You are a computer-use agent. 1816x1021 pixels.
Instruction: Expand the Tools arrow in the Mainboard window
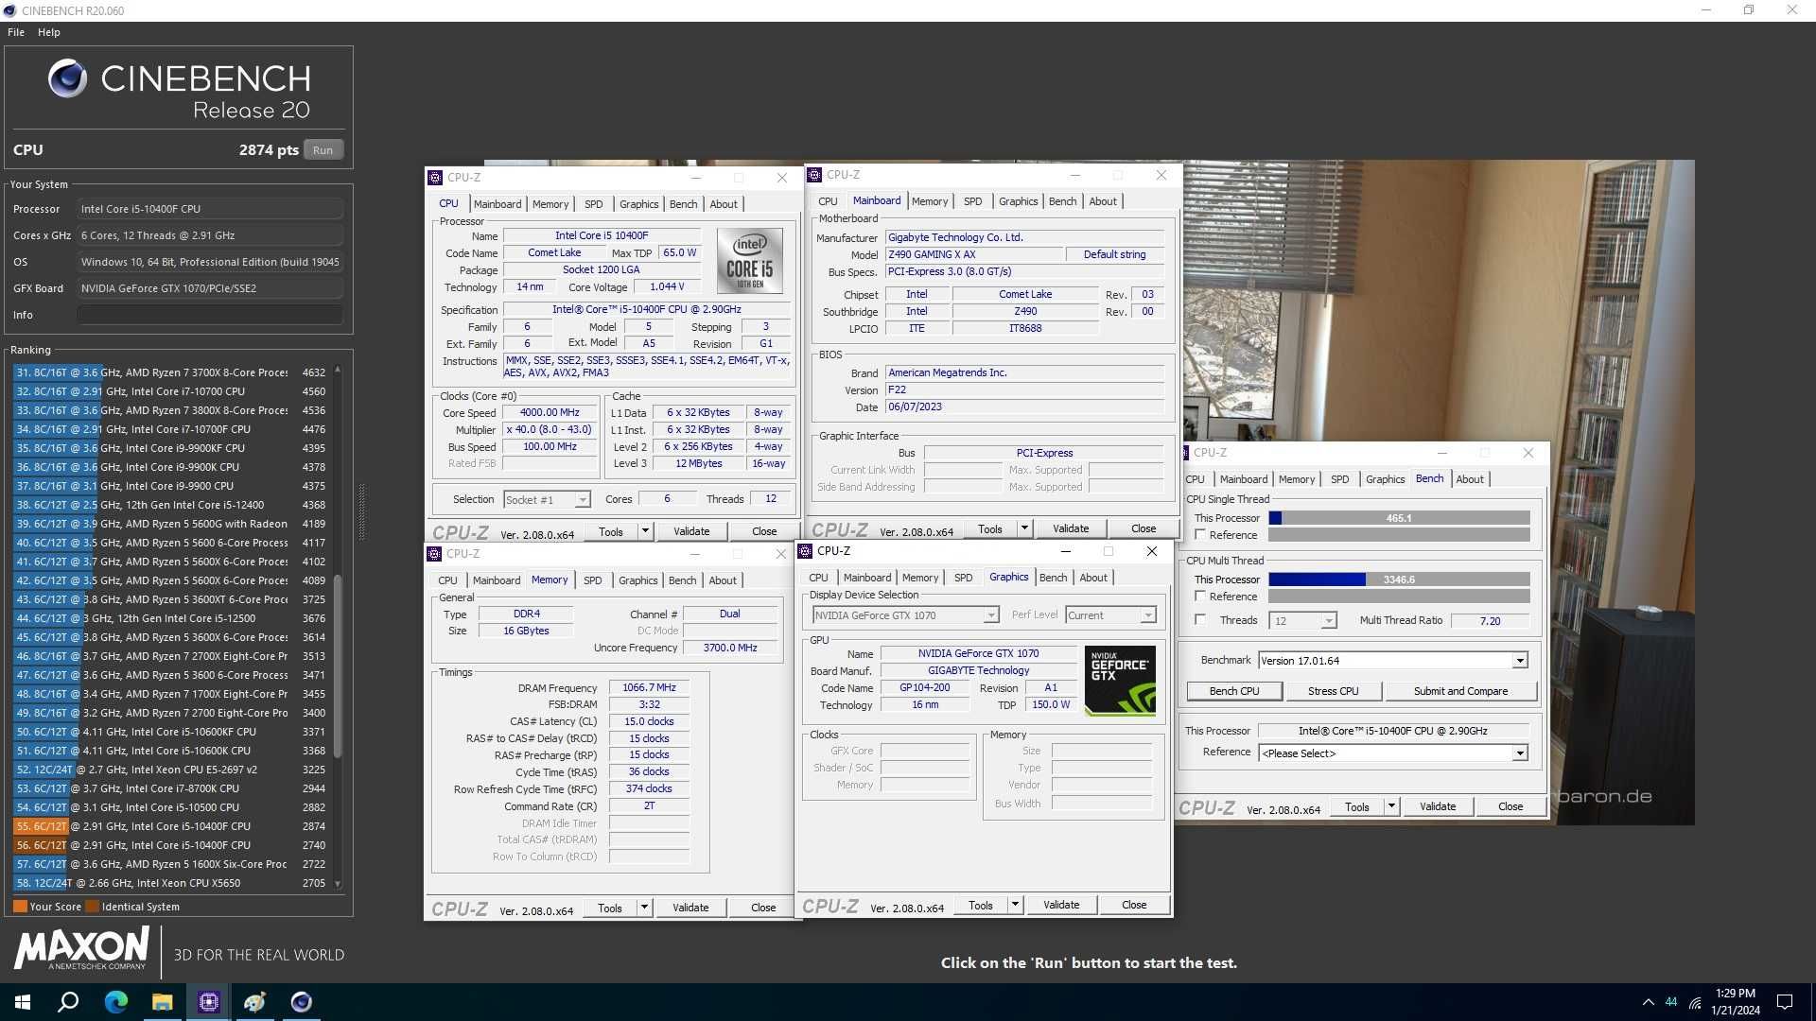[1024, 528]
